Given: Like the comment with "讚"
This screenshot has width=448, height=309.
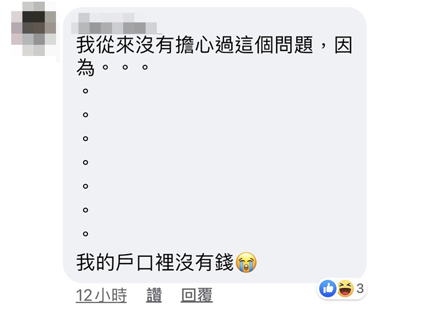Looking at the screenshot, I should (x=154, y=295).
